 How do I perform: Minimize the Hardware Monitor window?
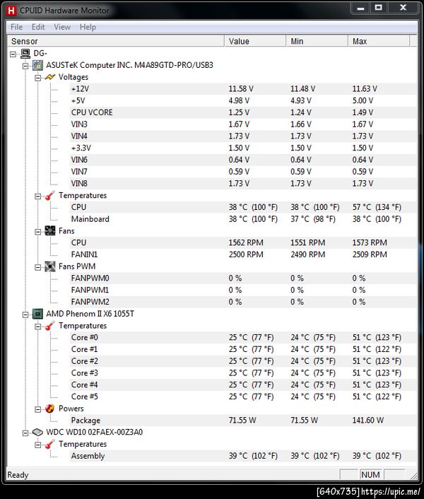pyautogui.click(x=360, y=8)
